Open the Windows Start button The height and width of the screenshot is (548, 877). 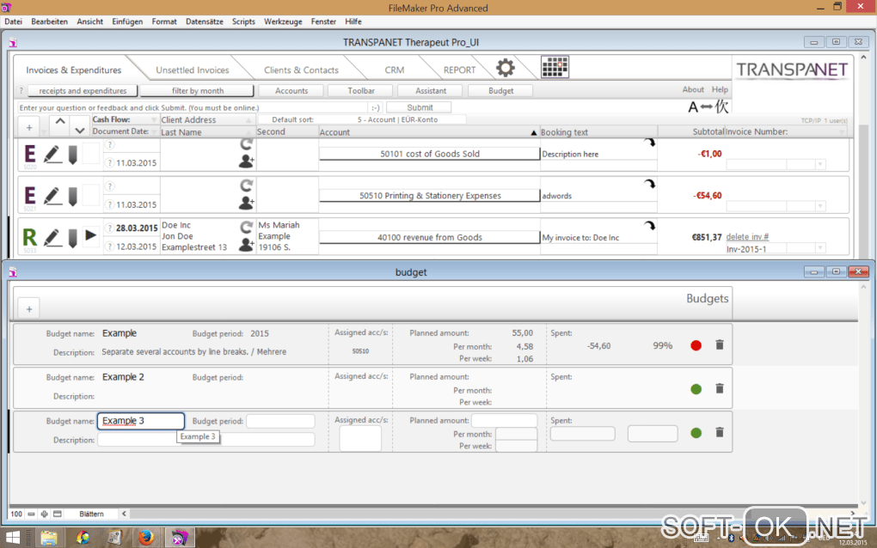pos(12,538)
